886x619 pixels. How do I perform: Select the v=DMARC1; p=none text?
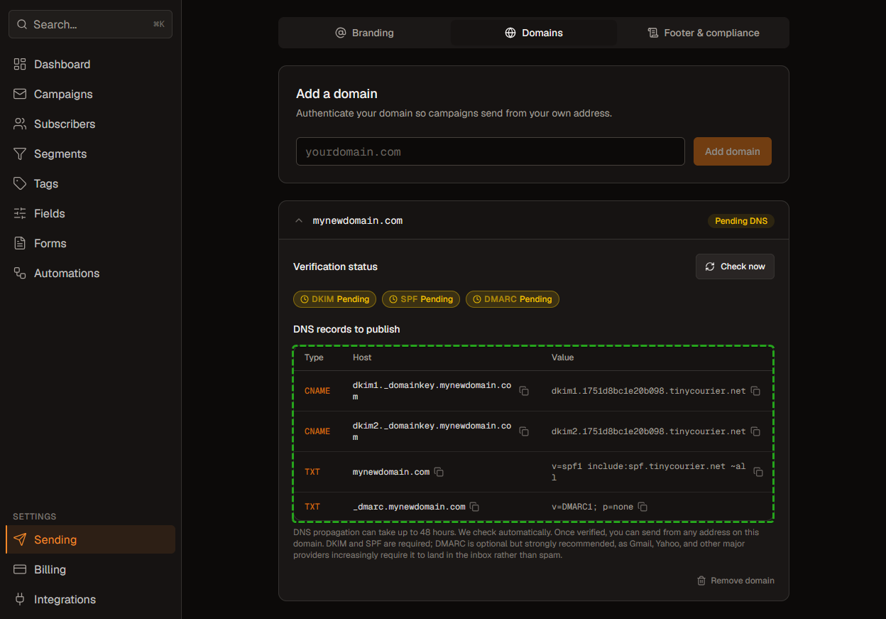click(592, 507)
